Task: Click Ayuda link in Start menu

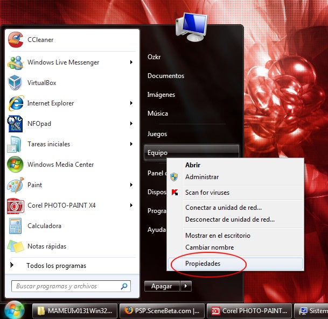Action: (157, 230)
